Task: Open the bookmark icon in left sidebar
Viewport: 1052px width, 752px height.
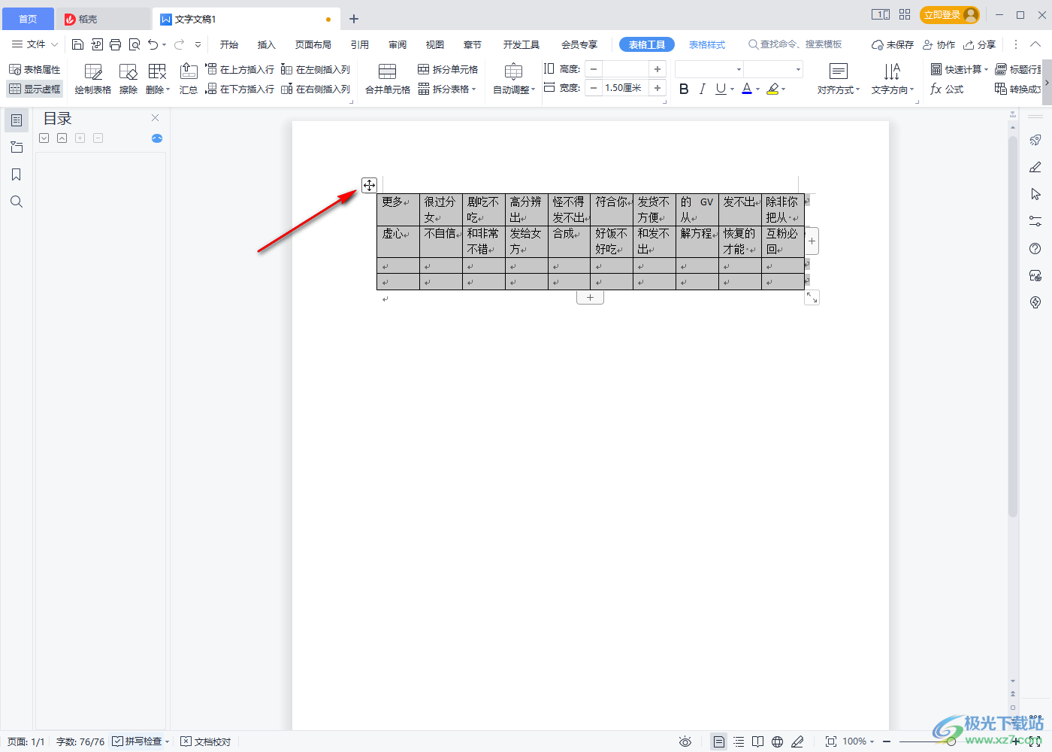Action: [17, 174]
